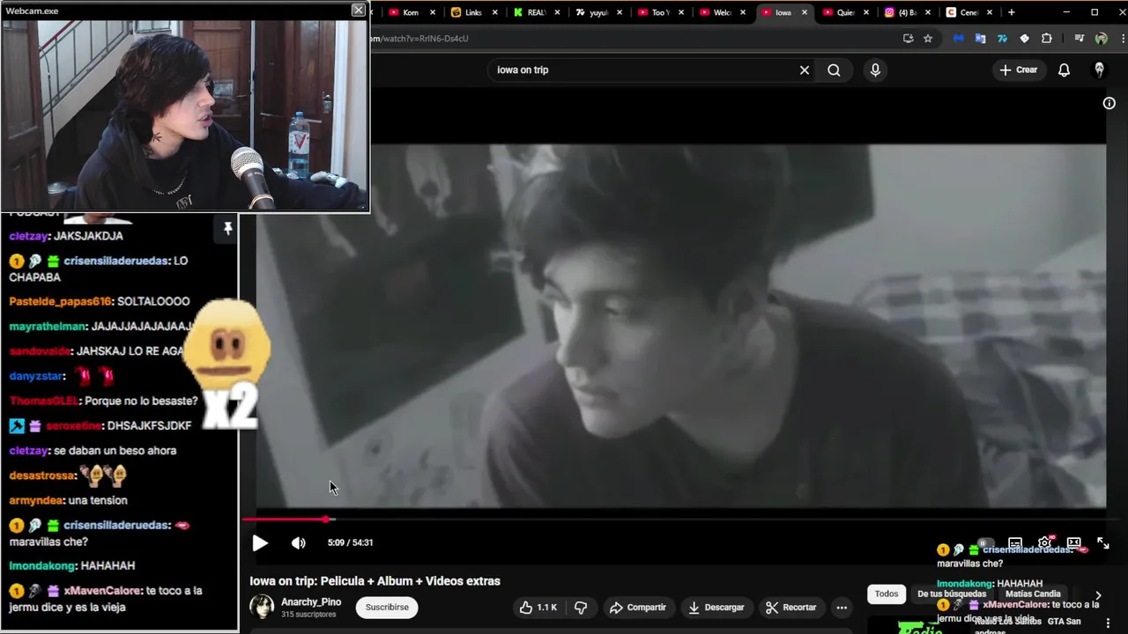Mute the video volume speaker icon
1128x634 pixels.
299,542
